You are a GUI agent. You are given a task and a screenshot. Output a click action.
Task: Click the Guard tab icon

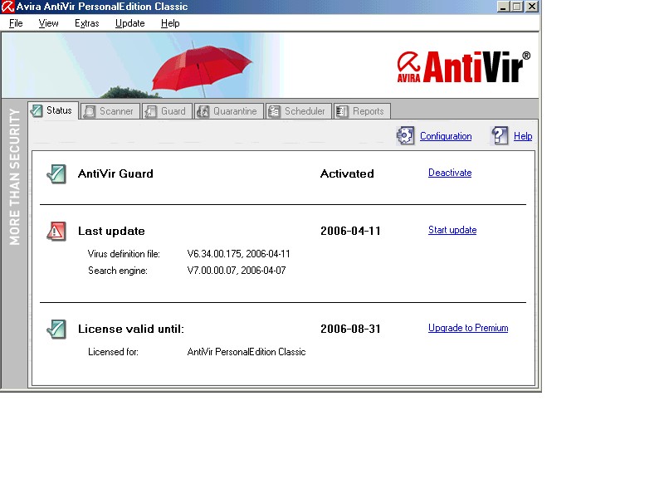point(150,111)
